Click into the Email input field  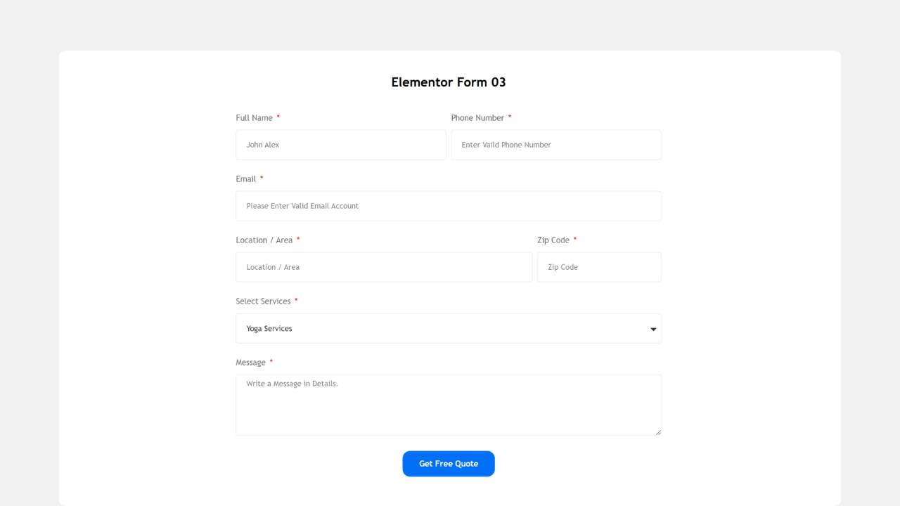click(x=448, y=206)
